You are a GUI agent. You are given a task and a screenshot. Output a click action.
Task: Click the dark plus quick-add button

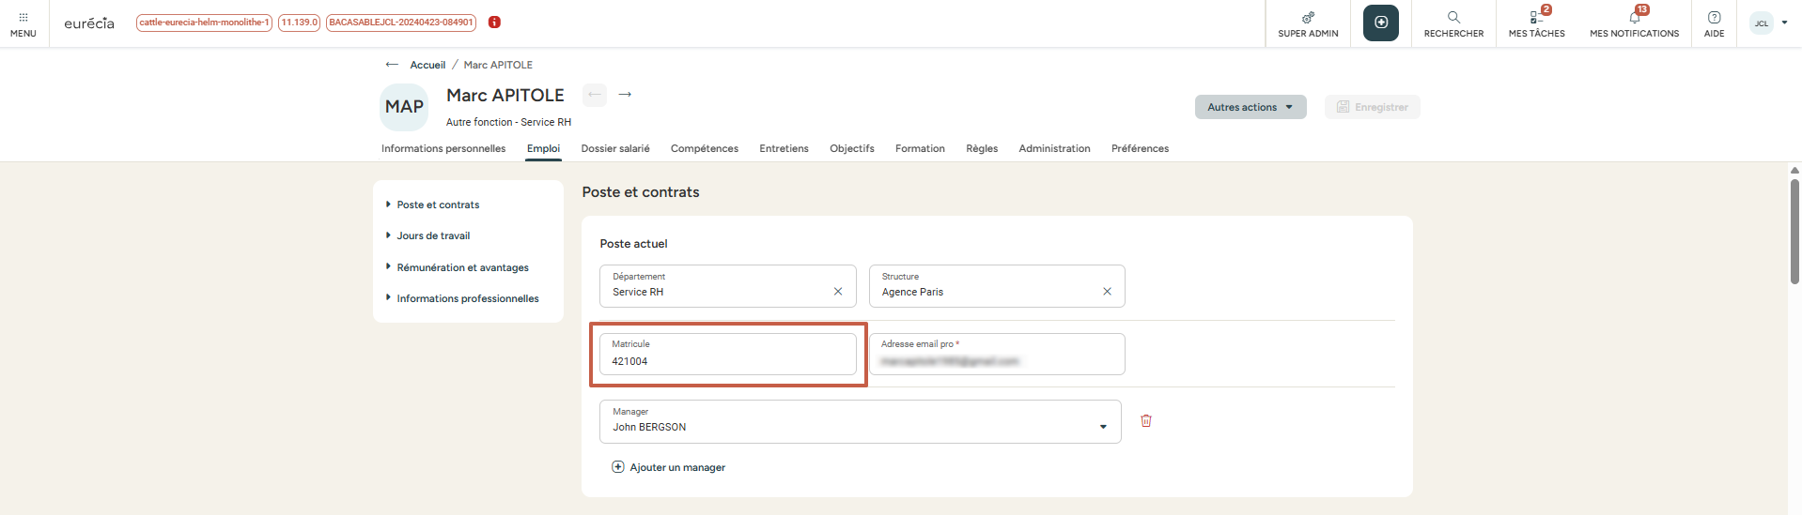pyautogui.click(x=1380, y=23)
